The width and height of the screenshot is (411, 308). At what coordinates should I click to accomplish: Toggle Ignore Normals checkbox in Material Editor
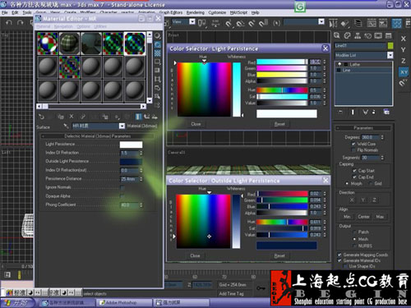coord(122,187)
